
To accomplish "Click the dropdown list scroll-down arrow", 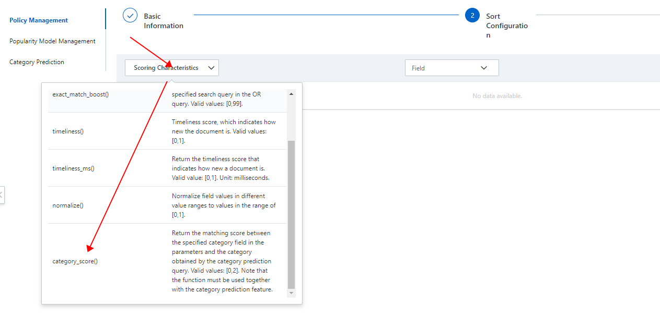I will (x=291, y=294).
